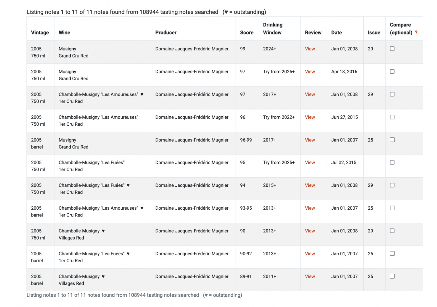Open View link for Les Fuées 90-92 barrel
This screenshot has width=437, height=307.
tap(310, 254)
